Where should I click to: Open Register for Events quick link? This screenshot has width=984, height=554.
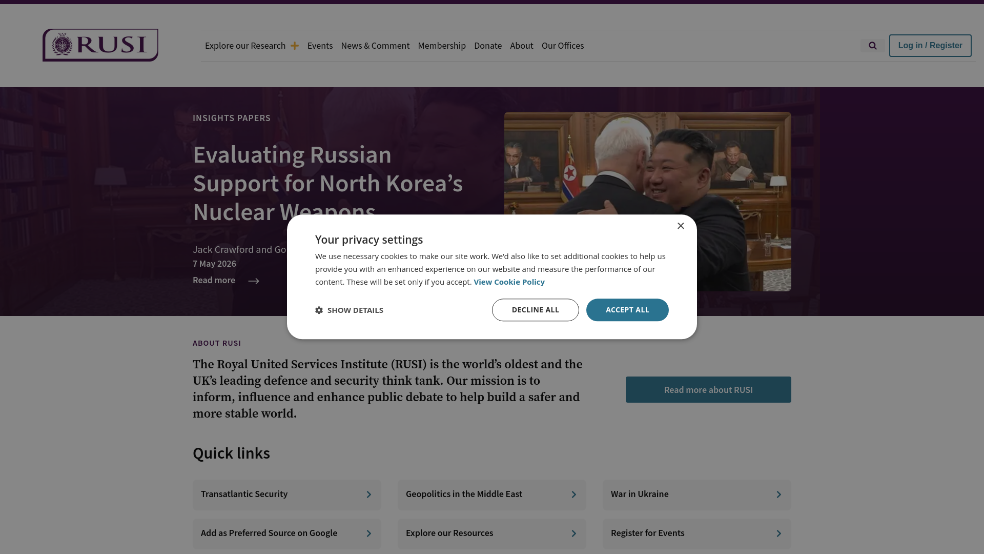tap(697, 533)
